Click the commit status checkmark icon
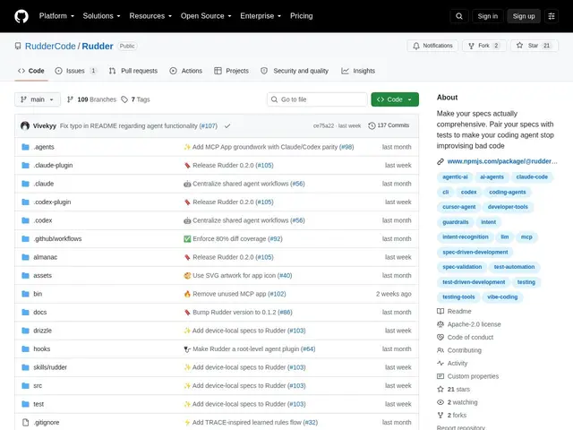The width and height of the screenshot is (573, 430). pyautogui.click(x=227, y=125)
